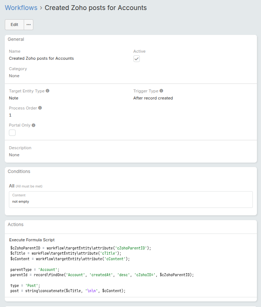This screenshot has width=261, height=307.
Task: Click the Content condition label
Action: [x=19, y=195]
